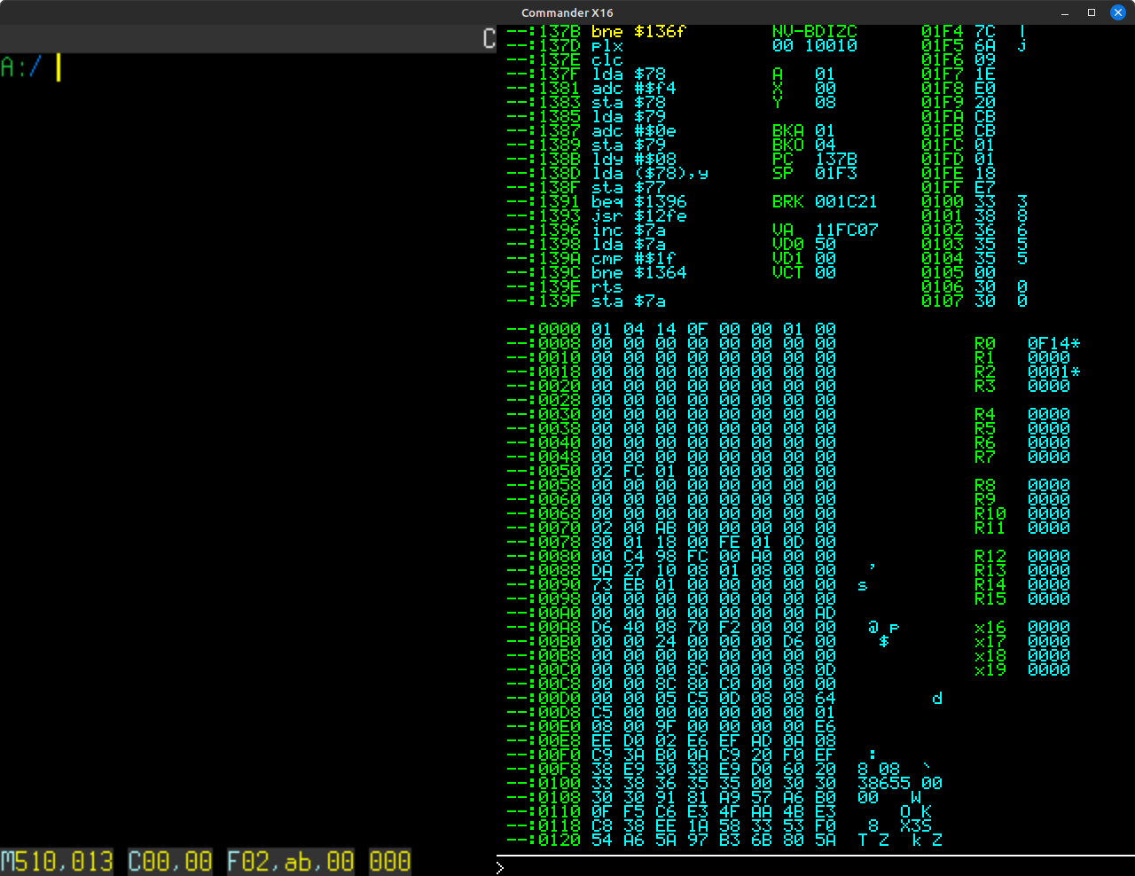Click the flag bits value 00 10010

tap(815, 46)
